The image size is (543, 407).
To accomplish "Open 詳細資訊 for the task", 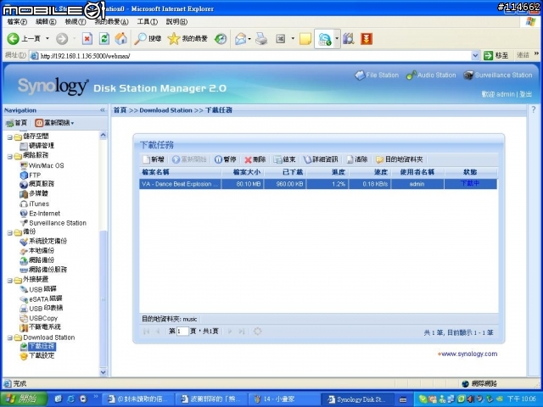I will coord(321,159).
